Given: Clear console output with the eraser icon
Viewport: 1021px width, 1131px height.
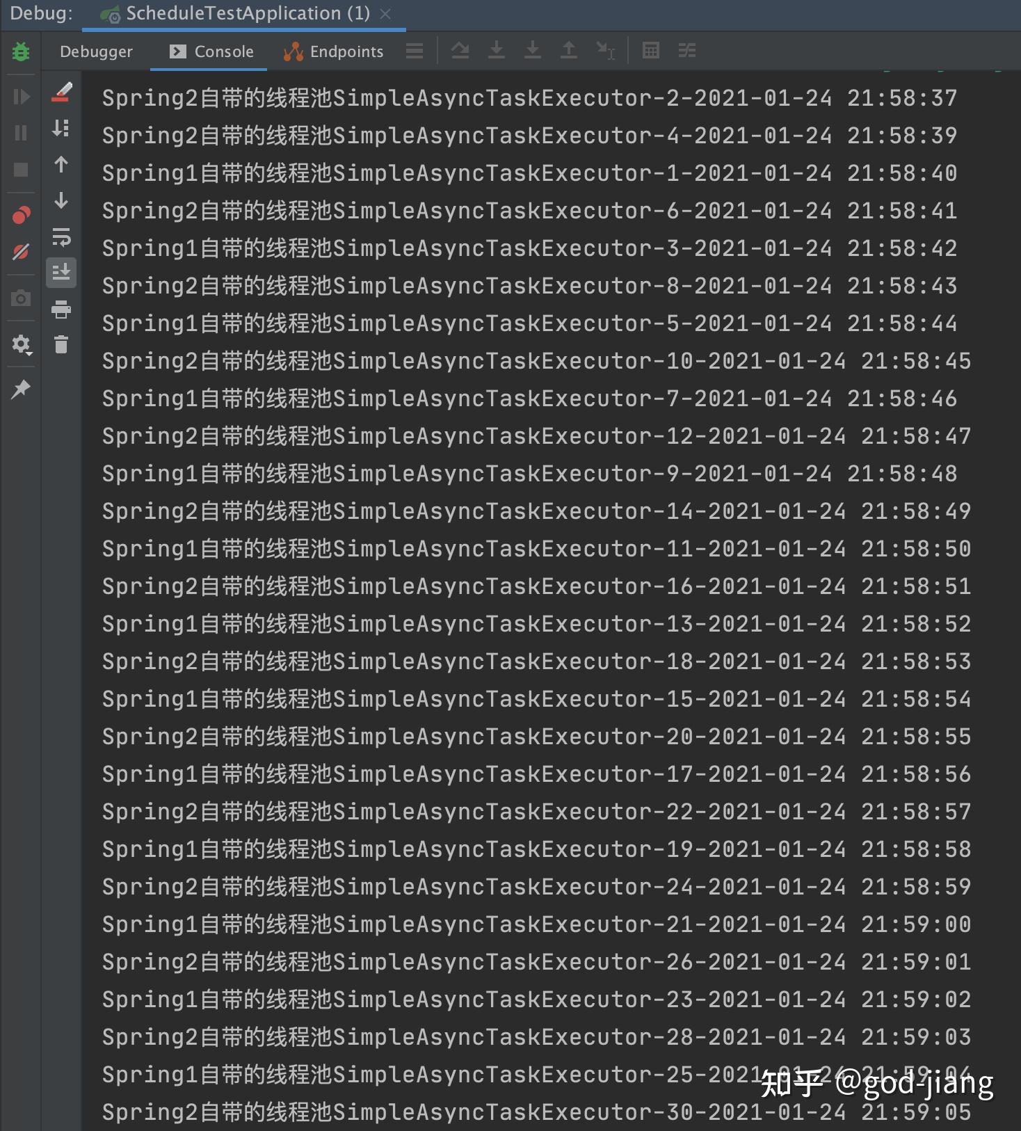Looking at the screenshot, I should coord(61,93).
